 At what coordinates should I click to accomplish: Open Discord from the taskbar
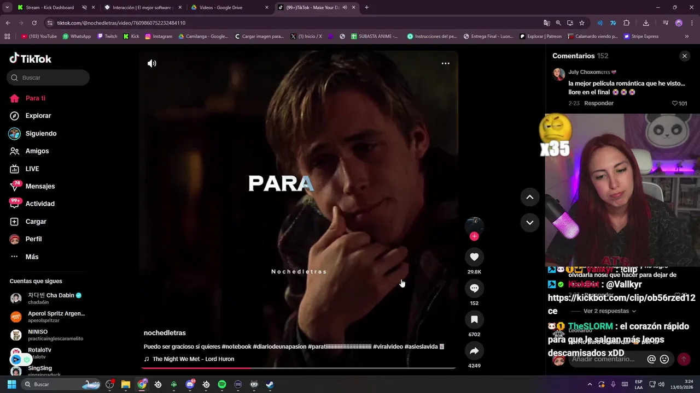[190, 384]
